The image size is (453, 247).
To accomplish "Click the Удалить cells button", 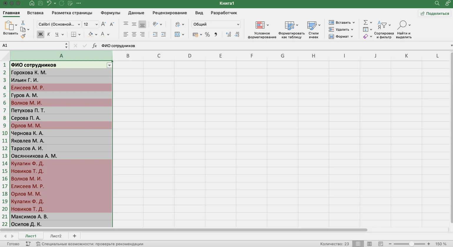I will (x=342, y=29).
